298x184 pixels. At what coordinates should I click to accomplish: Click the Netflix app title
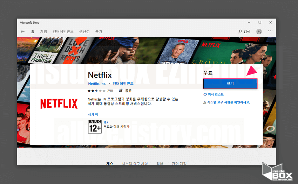point(100,75)
